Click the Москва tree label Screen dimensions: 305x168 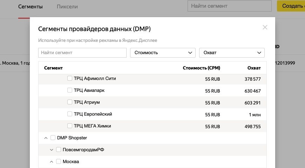[71, 162]
